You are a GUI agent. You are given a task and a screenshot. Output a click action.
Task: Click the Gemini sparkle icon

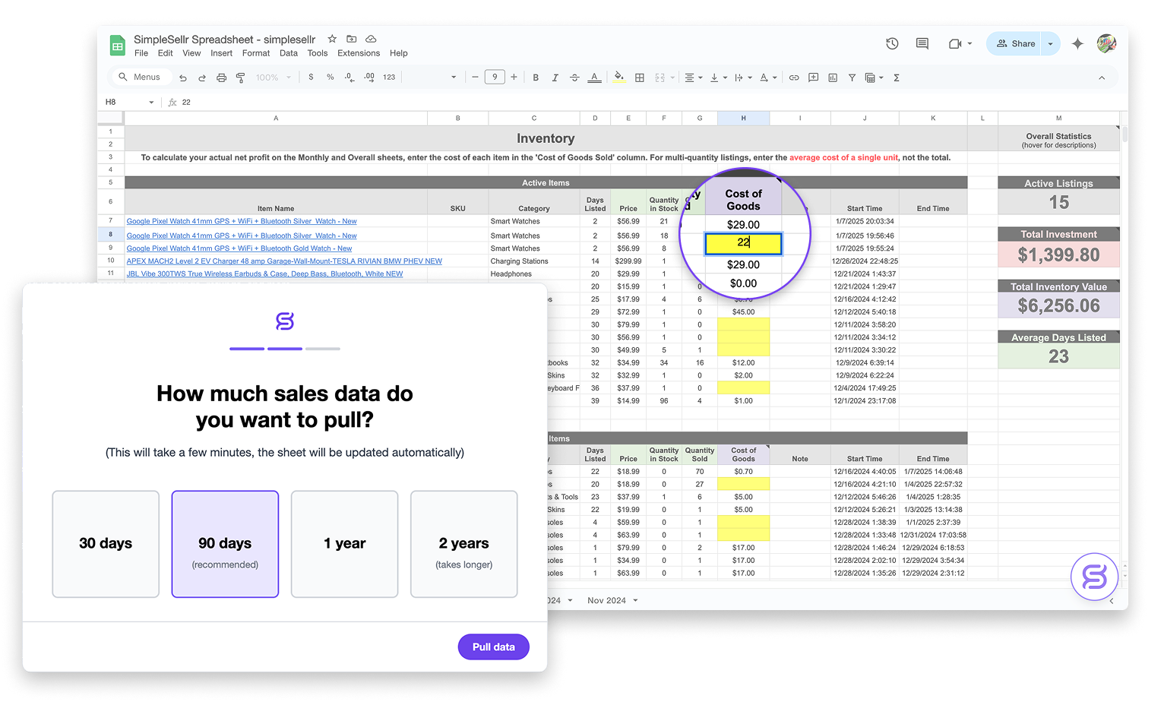point(1077,44)
